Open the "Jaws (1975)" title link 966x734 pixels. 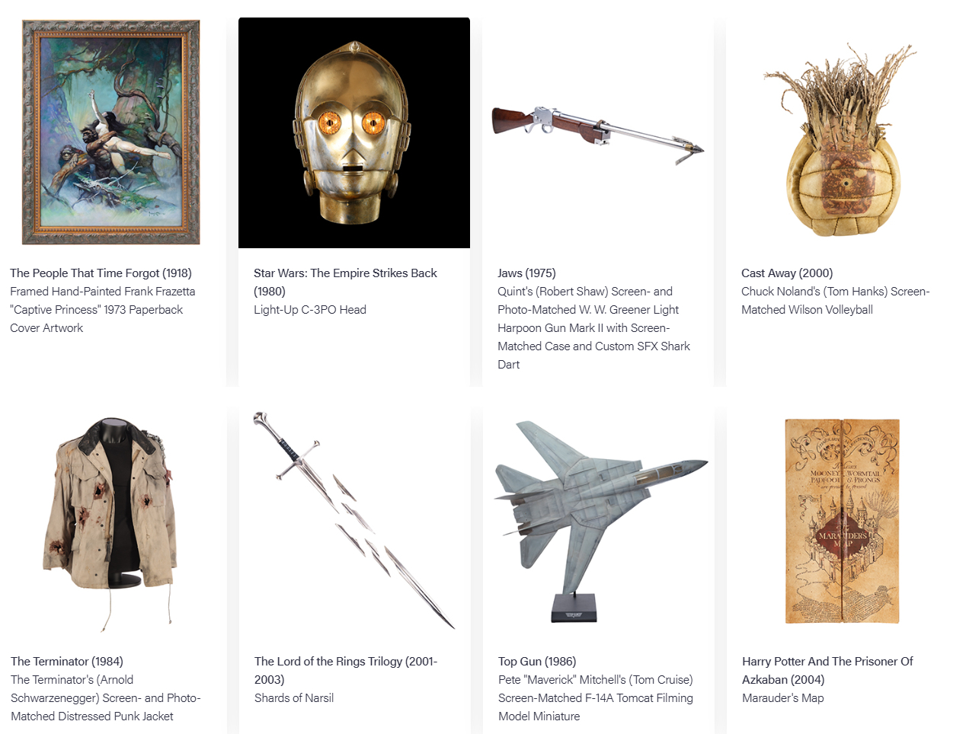click(x=526, y=273)
